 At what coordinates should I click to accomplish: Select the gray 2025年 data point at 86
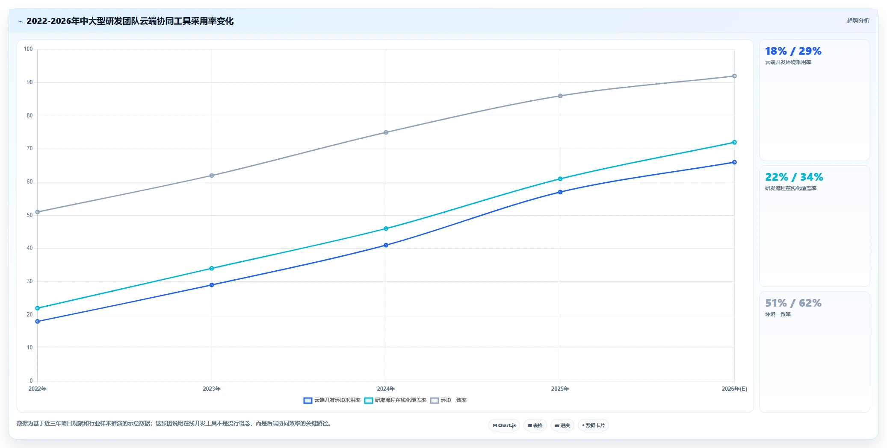point(560,96)
